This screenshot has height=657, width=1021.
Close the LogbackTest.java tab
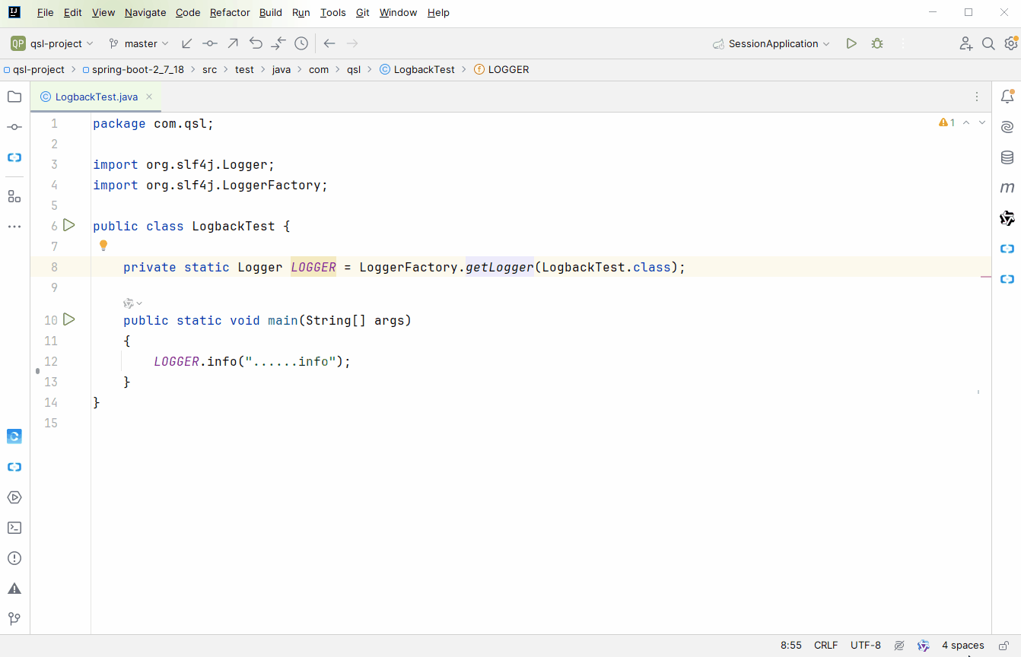149,97
